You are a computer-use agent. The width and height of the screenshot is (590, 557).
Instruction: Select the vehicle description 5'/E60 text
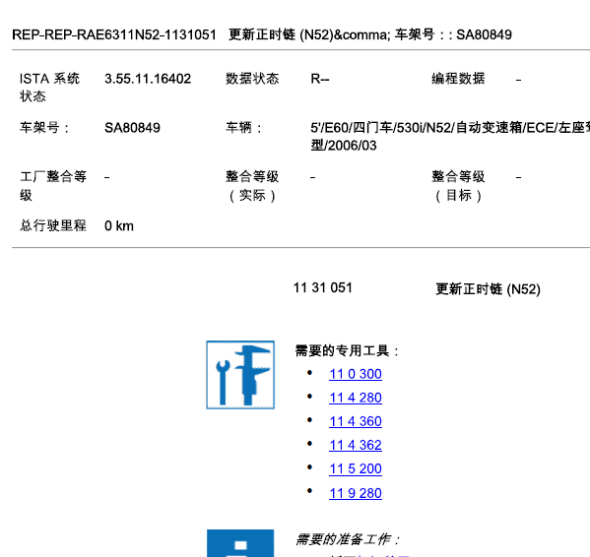coord(450,137)
